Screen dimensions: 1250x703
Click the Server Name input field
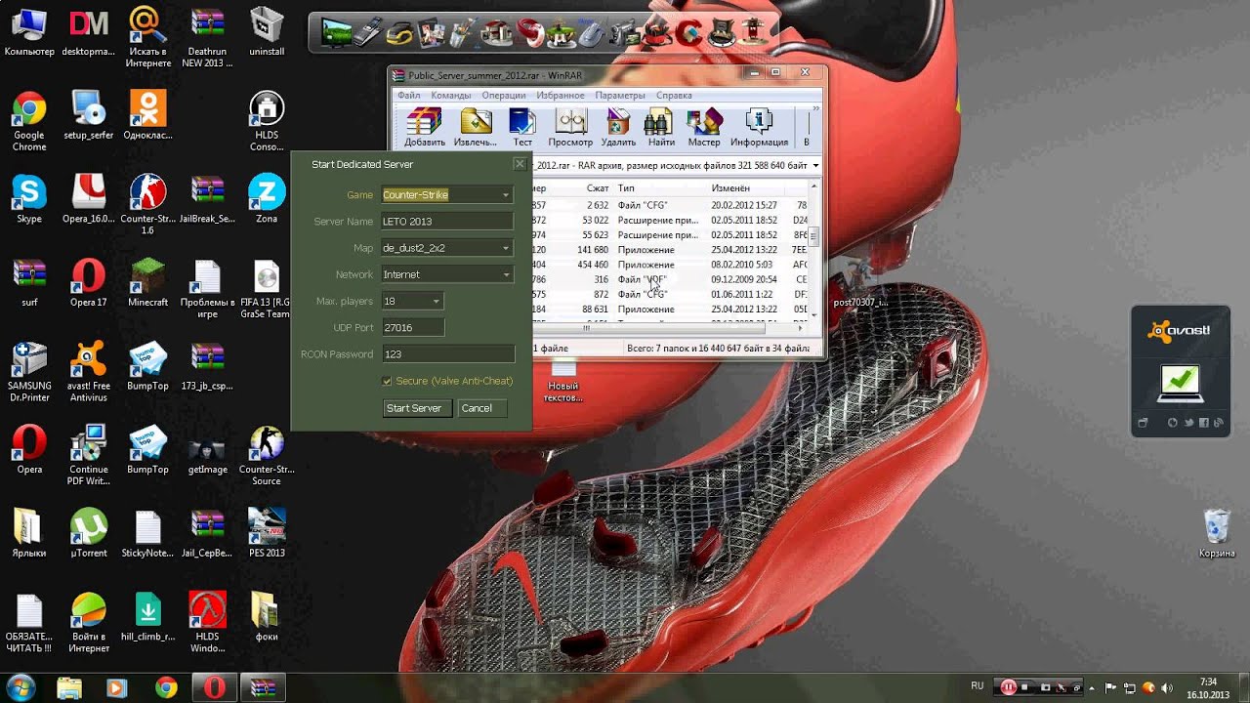pyautogui.click(x=447, y=222)
